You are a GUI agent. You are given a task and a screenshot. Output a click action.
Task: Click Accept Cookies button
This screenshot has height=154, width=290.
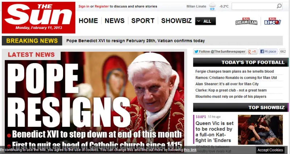pyautogui.click(x=270, y=150)
